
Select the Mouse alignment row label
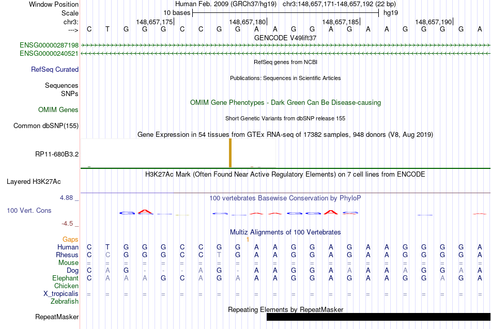68,263
